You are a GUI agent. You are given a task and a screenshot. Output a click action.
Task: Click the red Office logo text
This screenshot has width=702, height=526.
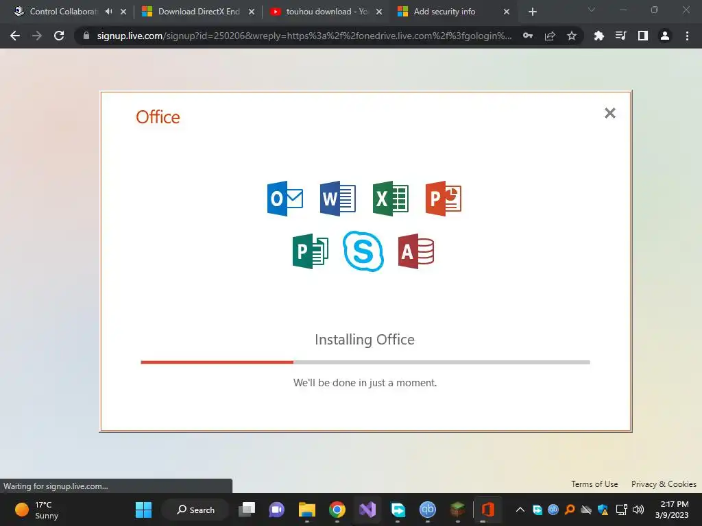click(x=158, y=117)
